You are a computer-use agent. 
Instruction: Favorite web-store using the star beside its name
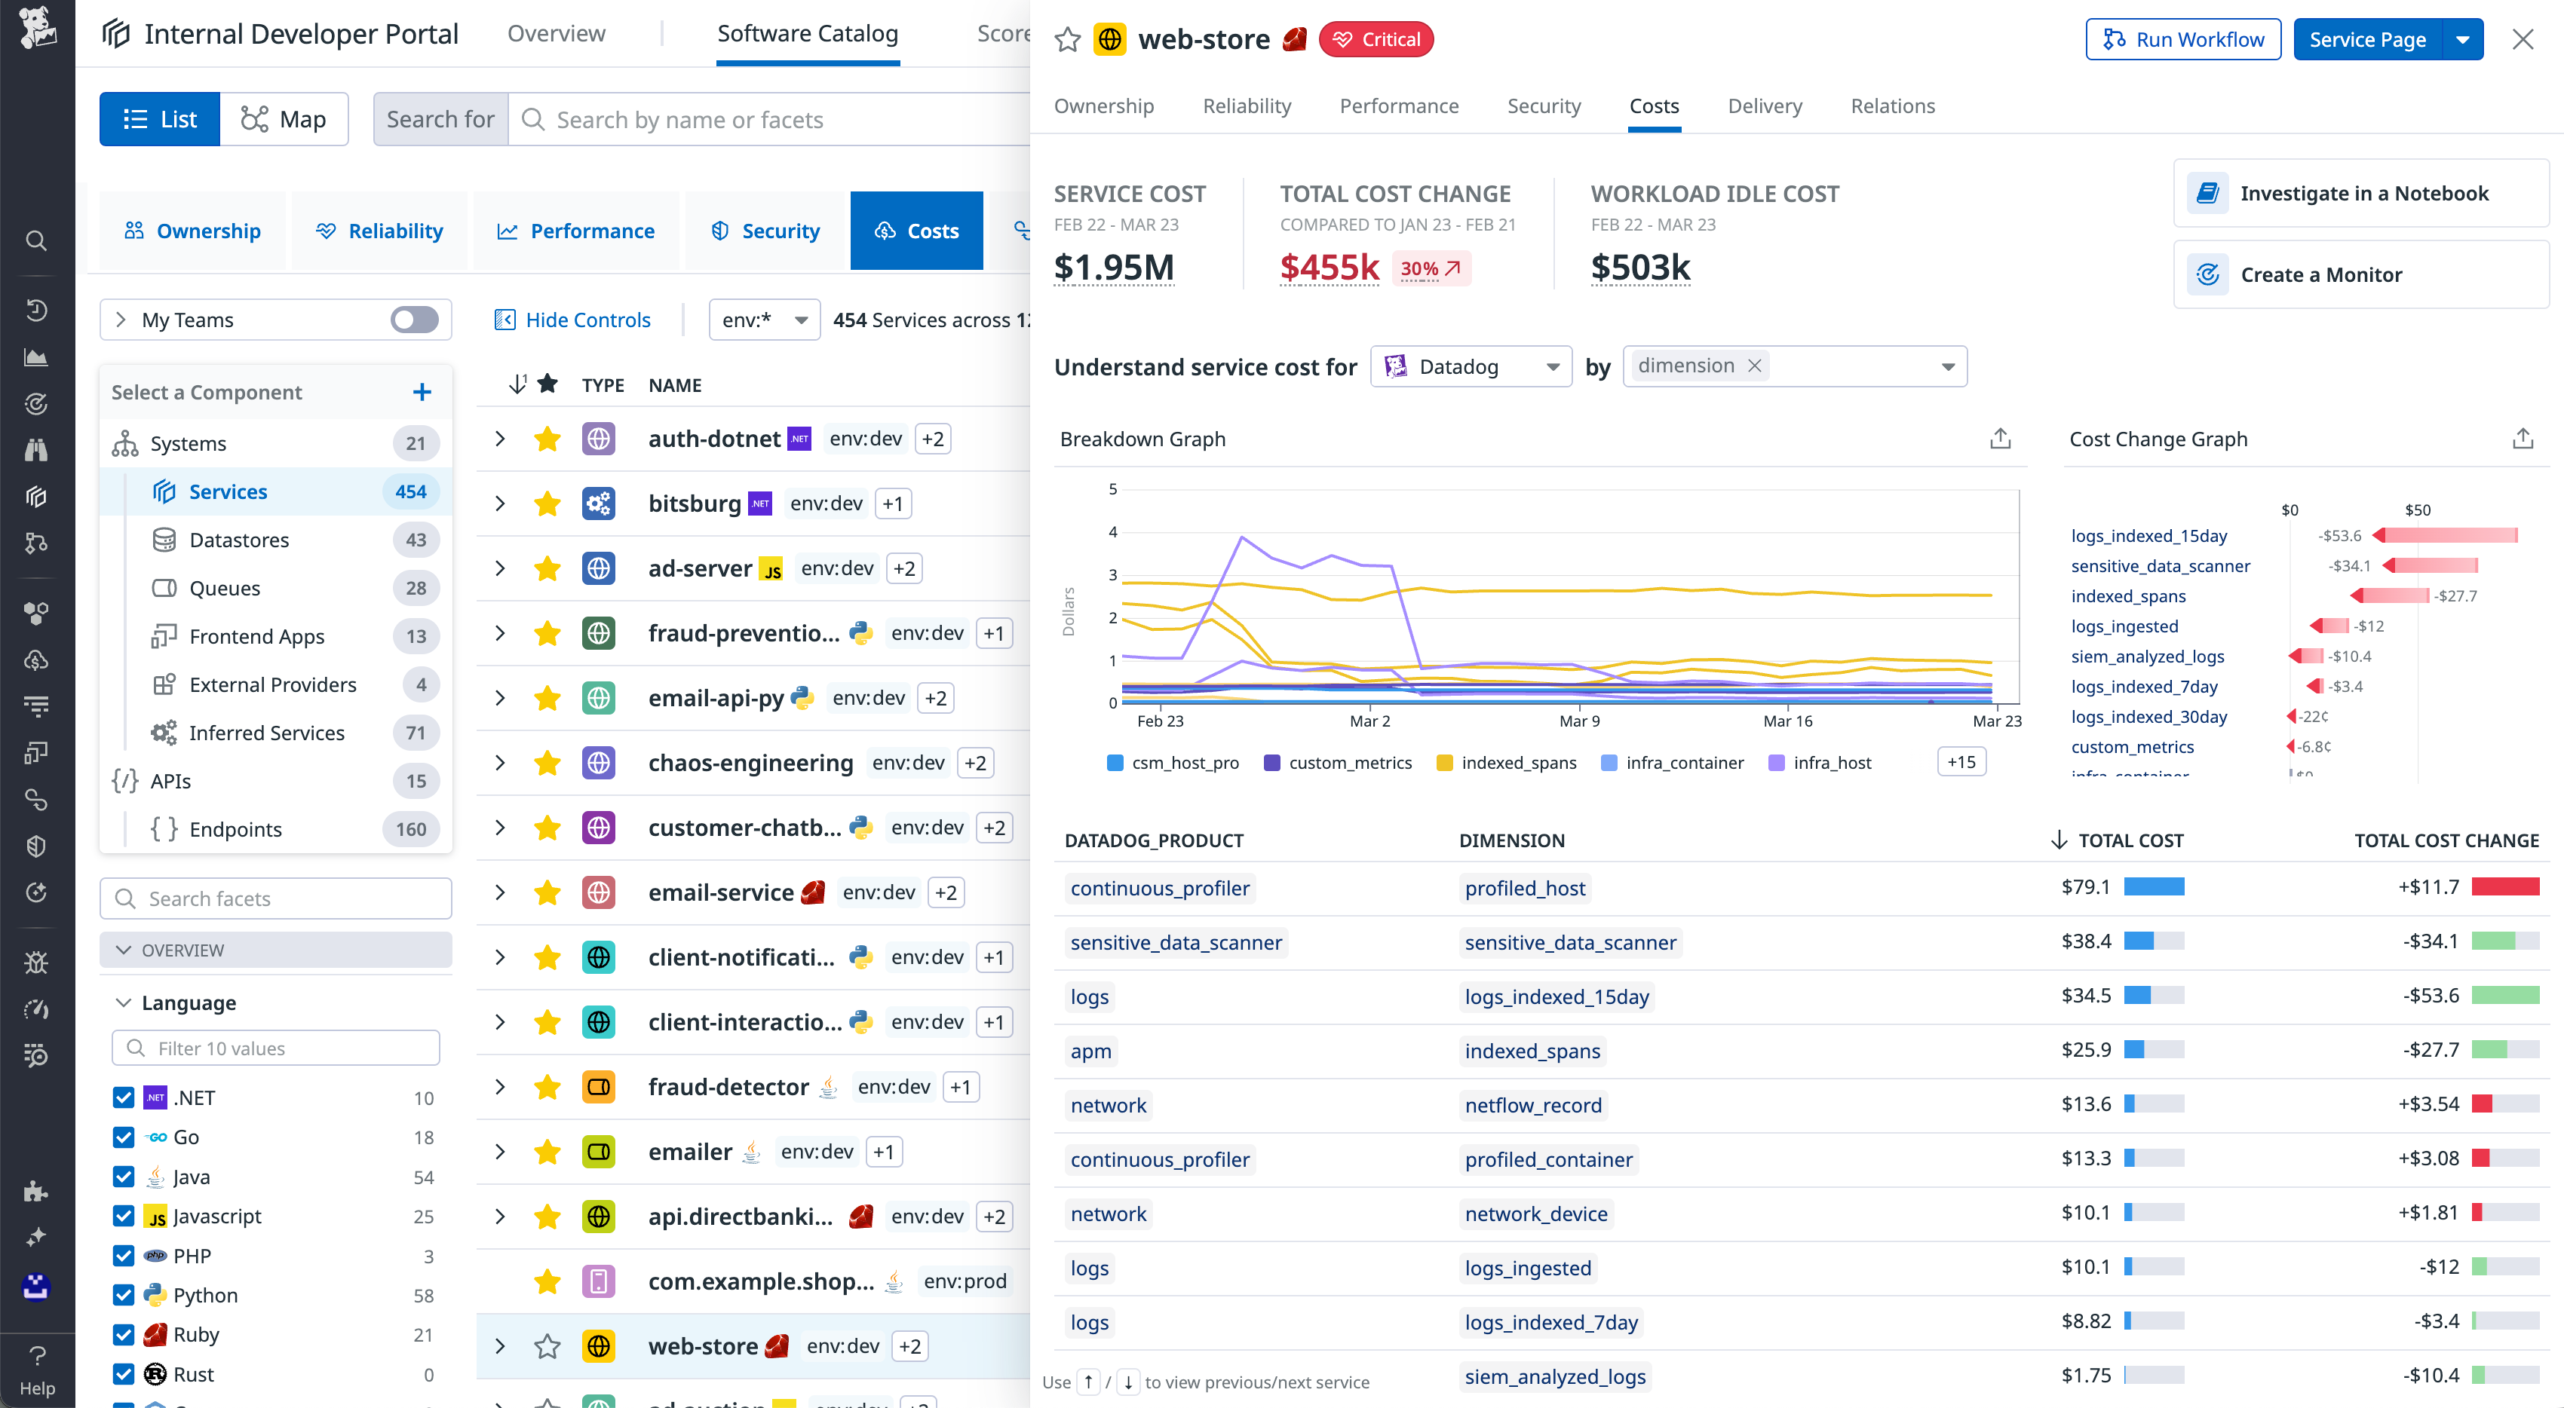pyautogui.click(x=1068, y=40)
